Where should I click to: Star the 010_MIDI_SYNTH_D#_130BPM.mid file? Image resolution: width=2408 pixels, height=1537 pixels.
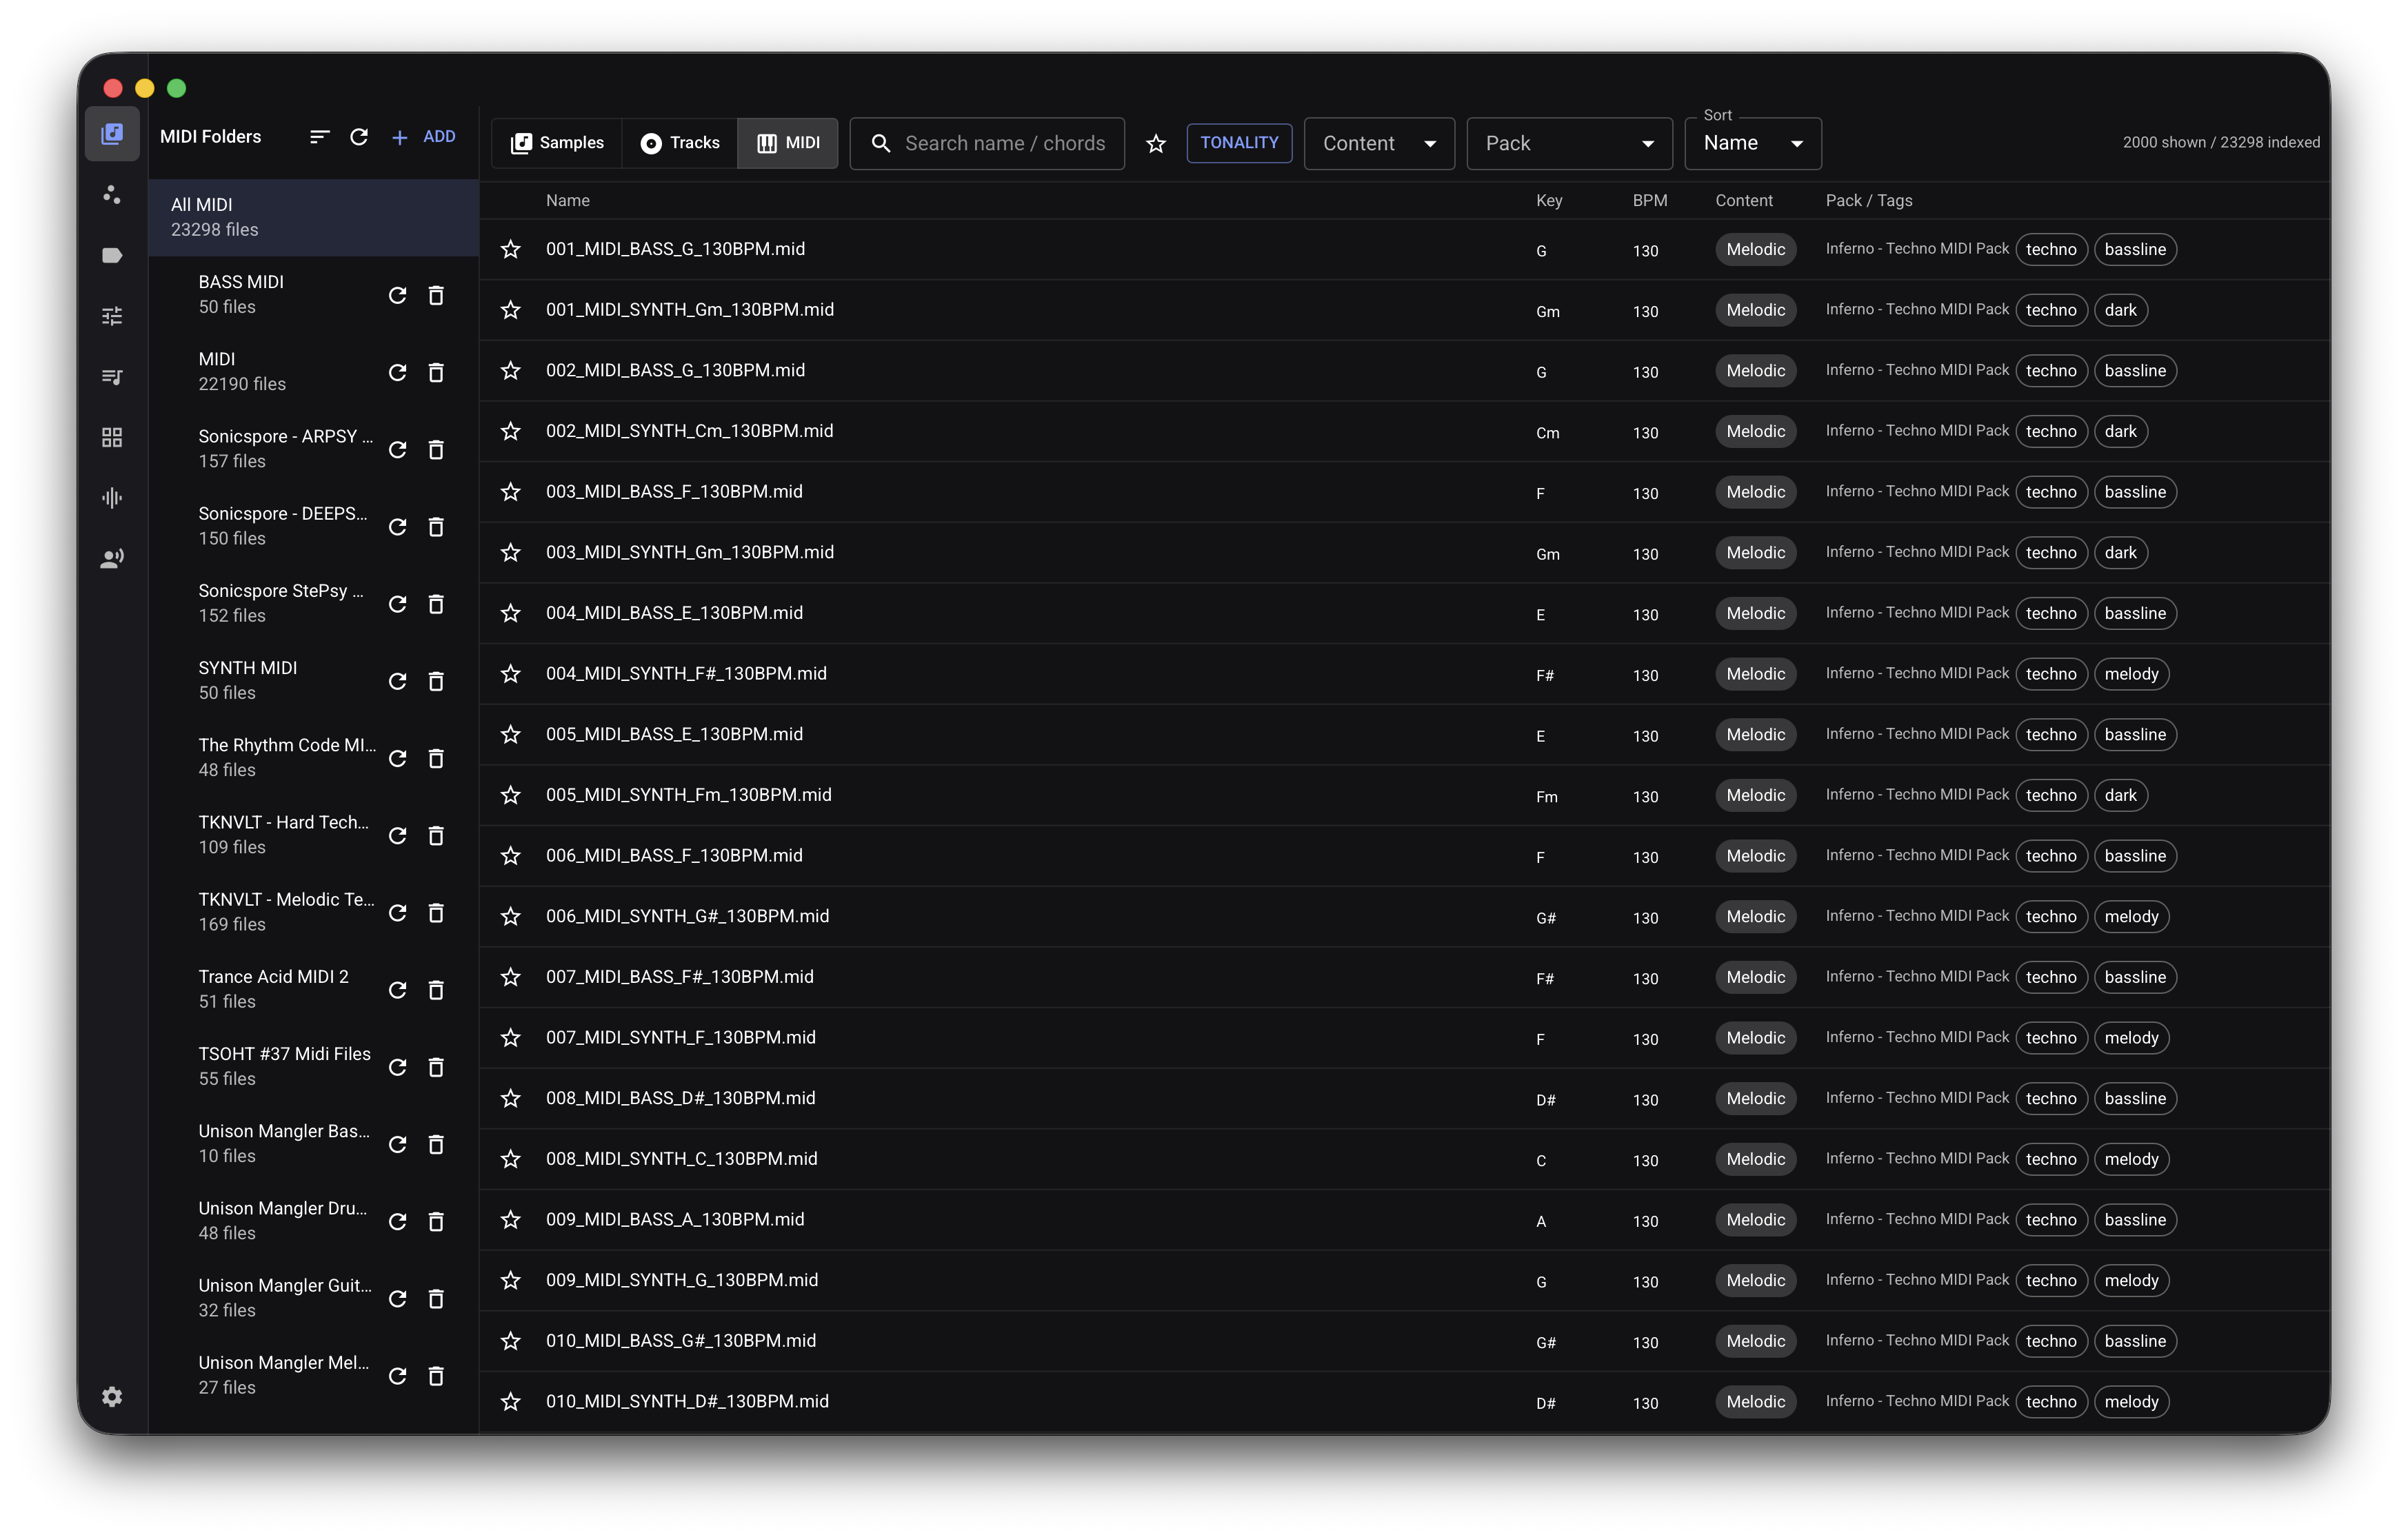pyautogui.click(x=511, y=1401)
